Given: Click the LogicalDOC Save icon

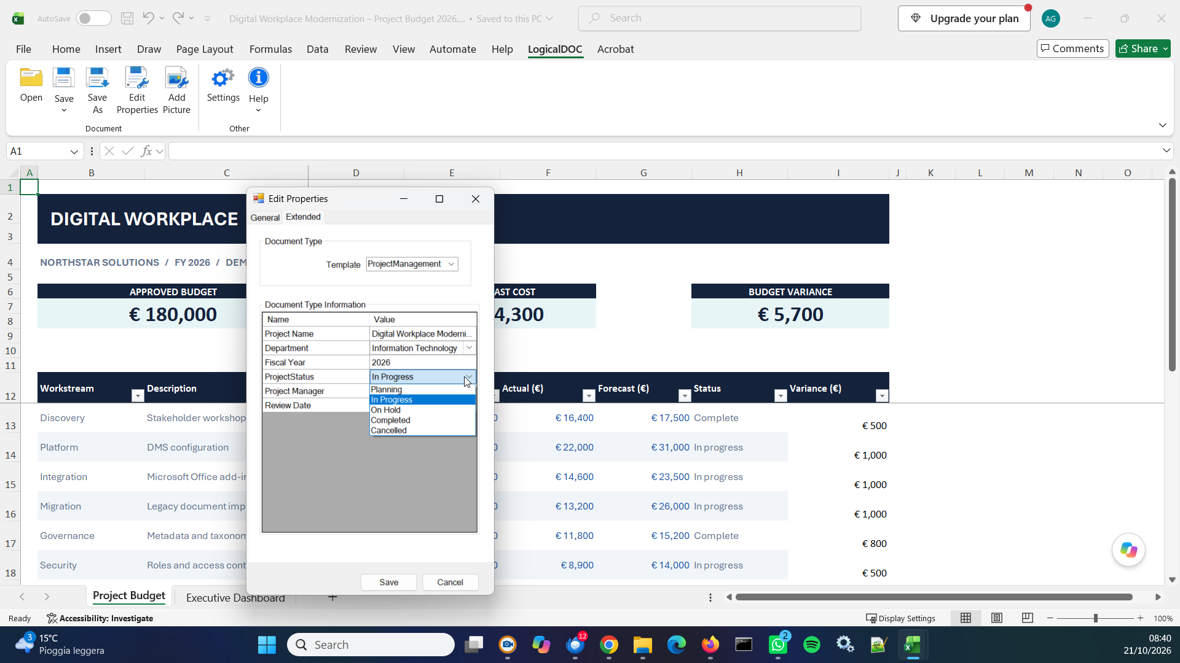Looking at the screenshot, I should coord(63,79).
